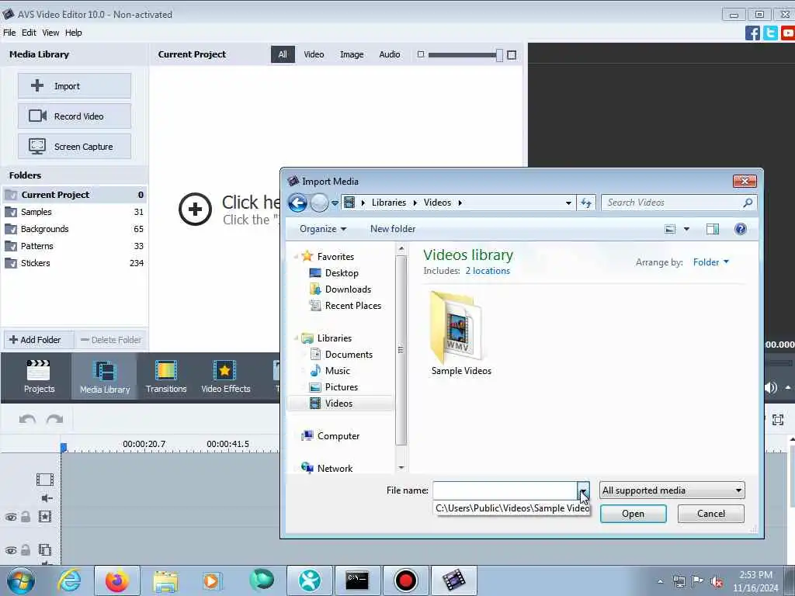Toggle lock on video effects track
Screen dimensions: 795x596
tap(26, 516)
